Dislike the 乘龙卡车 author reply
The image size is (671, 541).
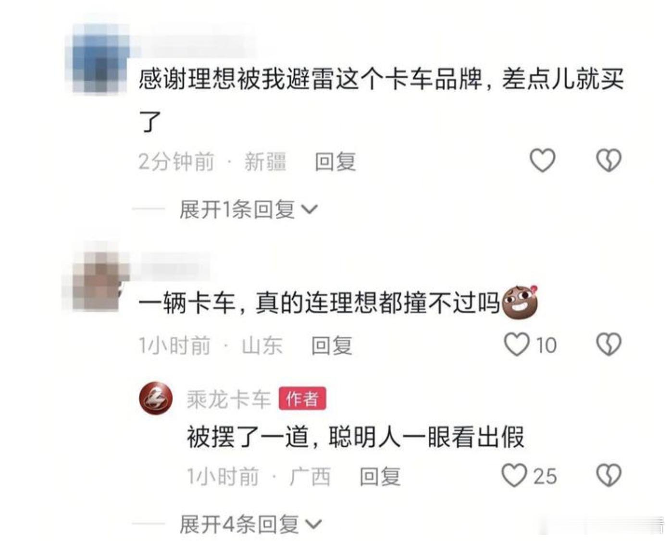pos(609,476)
